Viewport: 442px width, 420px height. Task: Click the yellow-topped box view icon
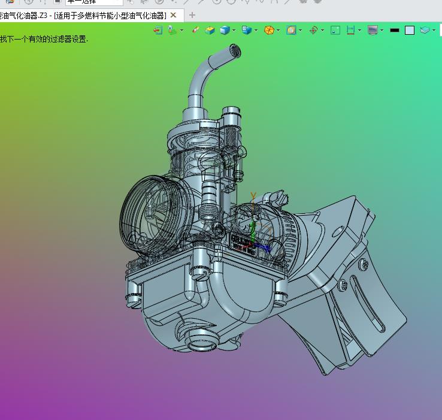pyautogui.click(x=210, y=30)
